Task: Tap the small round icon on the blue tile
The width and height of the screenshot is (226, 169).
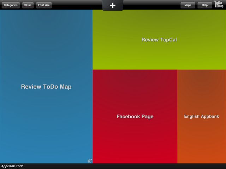Action: point(90,161)
